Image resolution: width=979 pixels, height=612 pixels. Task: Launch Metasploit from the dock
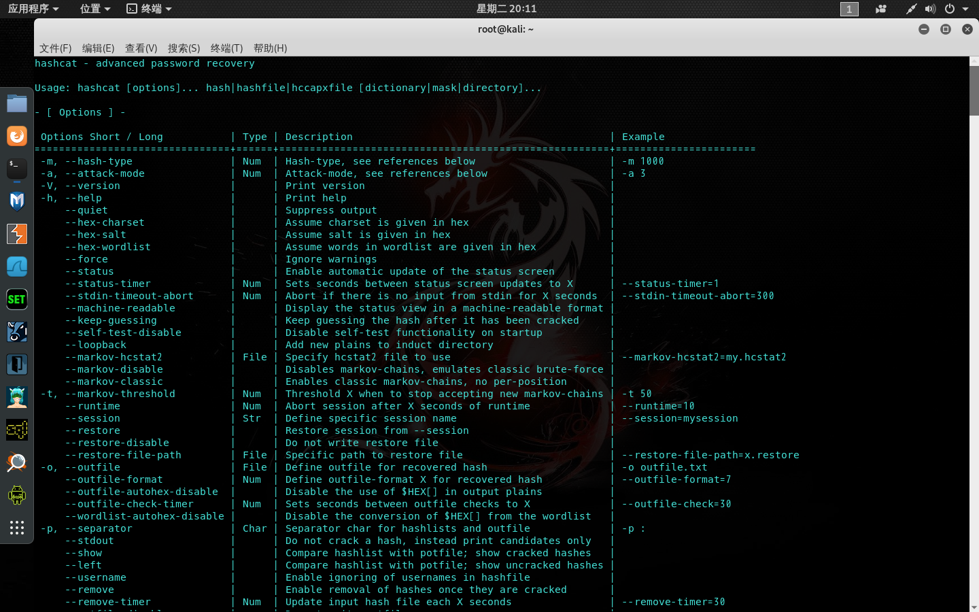(x=17, y=201)
